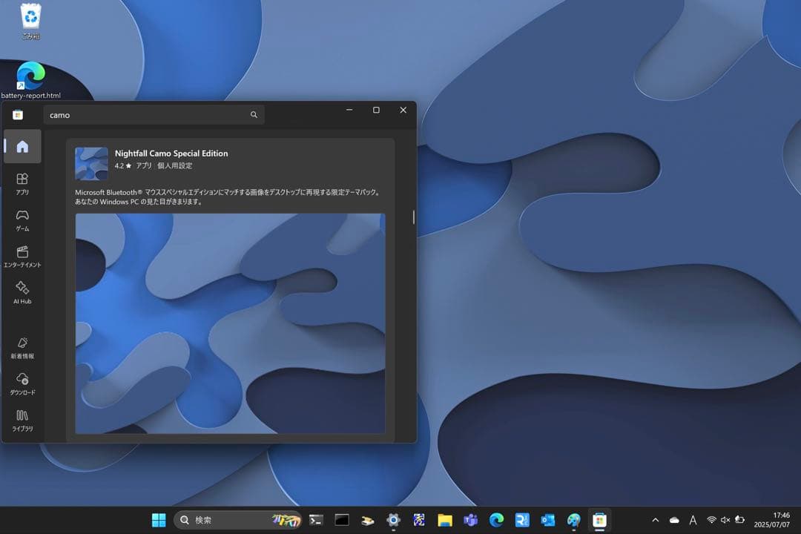
Task: Click the 4.2 star rating text
Action: point(122,165)
